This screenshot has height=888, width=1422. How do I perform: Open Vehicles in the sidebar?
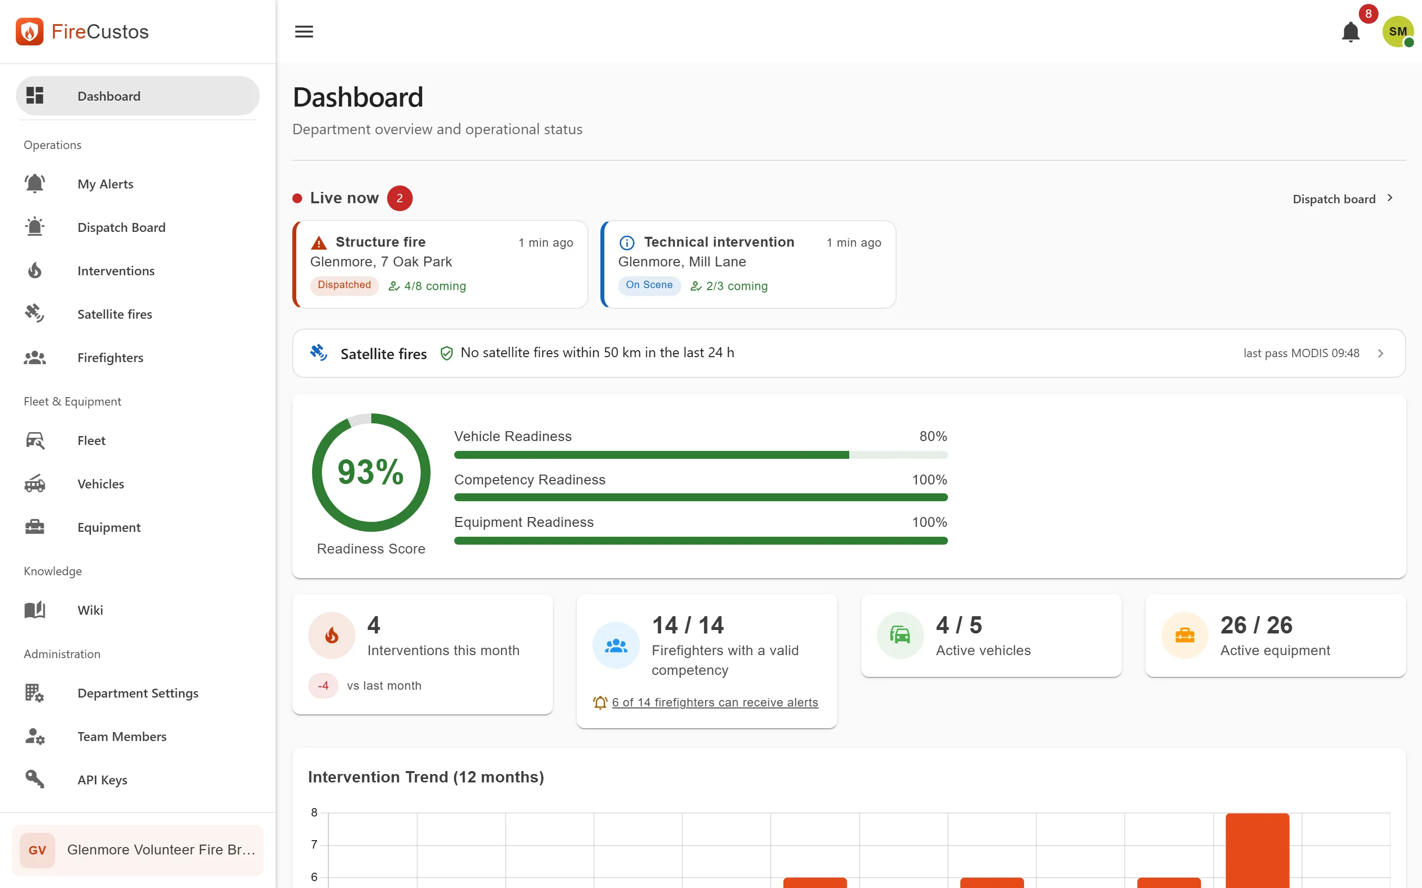pyautogui.click(x=137, y=484)
